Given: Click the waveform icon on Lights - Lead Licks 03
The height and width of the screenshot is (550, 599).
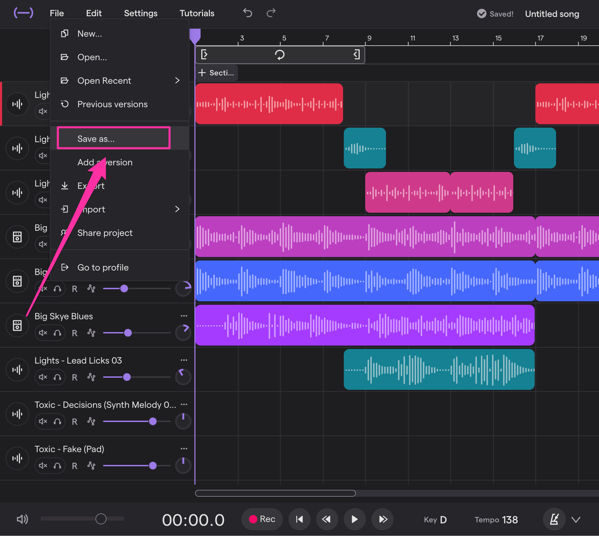Looking at the screenshot, I should point(17,369).
